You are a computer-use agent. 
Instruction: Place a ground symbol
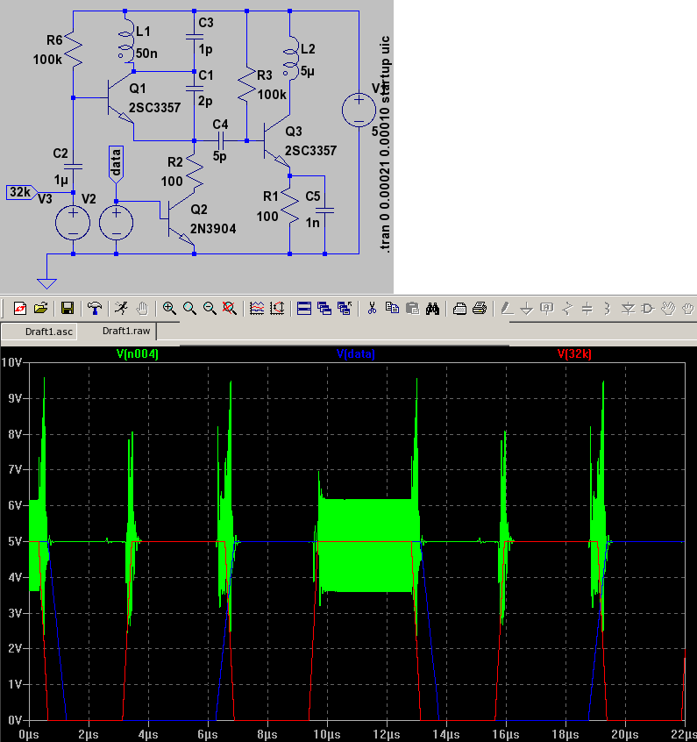[527, 309]
